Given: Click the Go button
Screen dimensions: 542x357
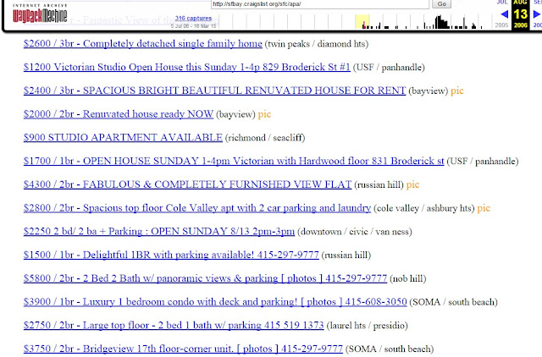Looking at the screenshot, I should pyautogui.click(x=441, y=3).
